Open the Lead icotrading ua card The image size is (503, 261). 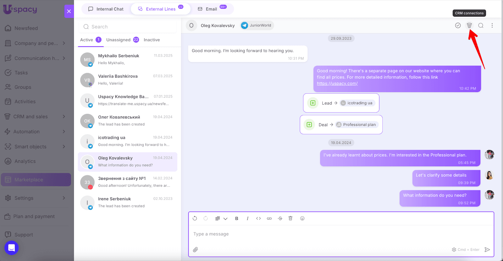[341, 103]
